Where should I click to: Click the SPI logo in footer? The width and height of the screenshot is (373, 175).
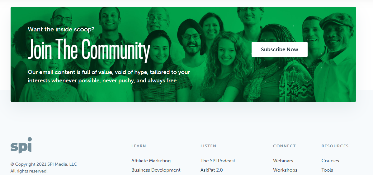point(21,145)
